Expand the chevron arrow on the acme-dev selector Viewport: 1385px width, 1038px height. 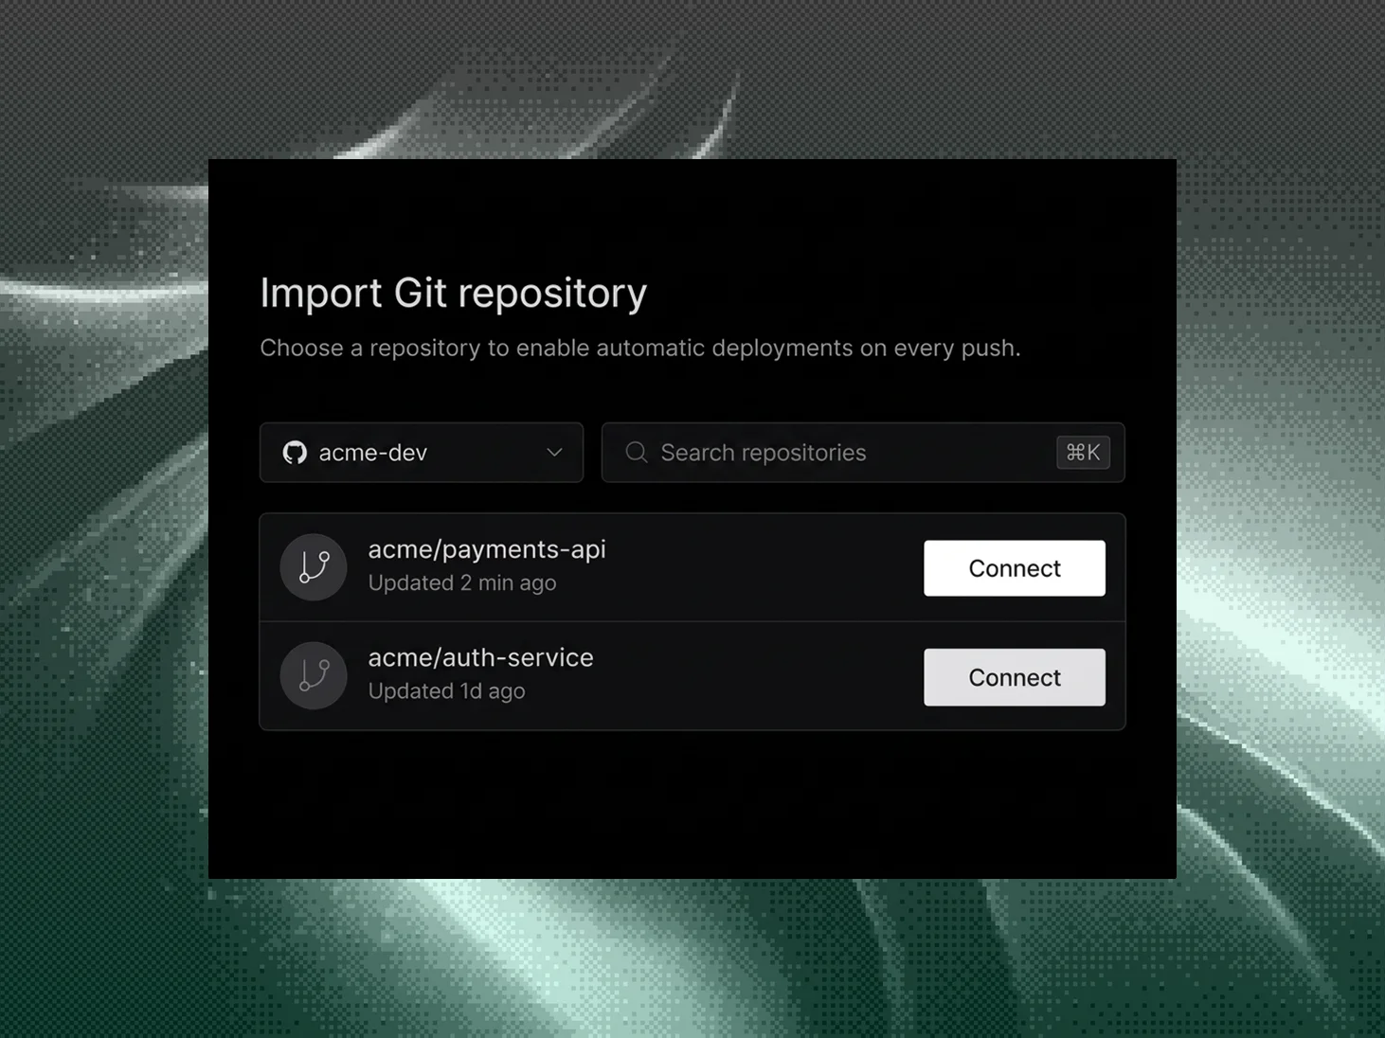554,453
